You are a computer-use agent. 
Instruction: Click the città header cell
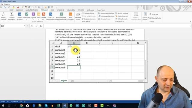click(x=61, y=46)
